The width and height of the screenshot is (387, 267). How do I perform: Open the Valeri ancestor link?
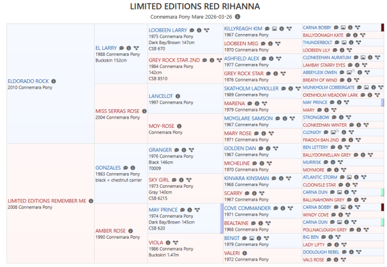[232, 253]
